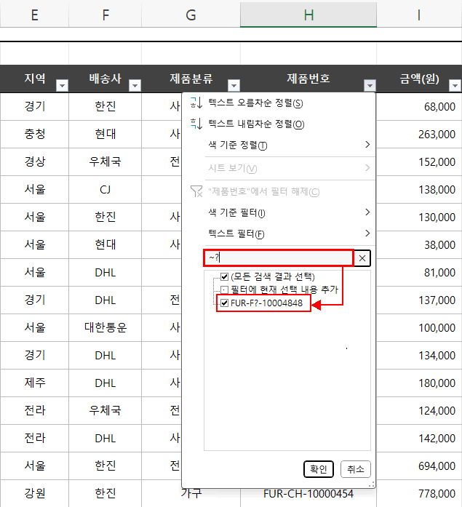Screen dimensions: 462x507
Task: Click the '확인' button
Action: pos(319,469)
